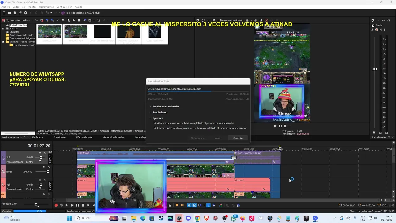
Task: Click the lock envelopes padlock below timeline
Action: pos(170,205)
